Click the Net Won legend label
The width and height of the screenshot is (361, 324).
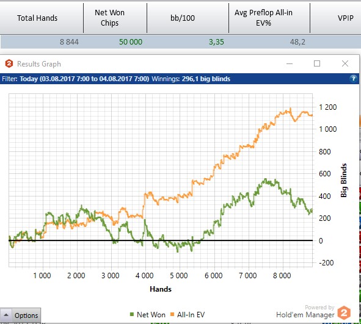pyautogui.click(x=151, y=315)
